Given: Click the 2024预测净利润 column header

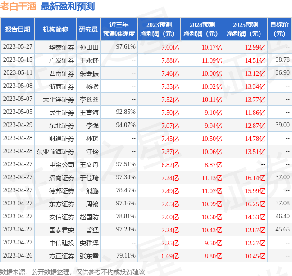Looking at the screenshot, I should (202, 29).
